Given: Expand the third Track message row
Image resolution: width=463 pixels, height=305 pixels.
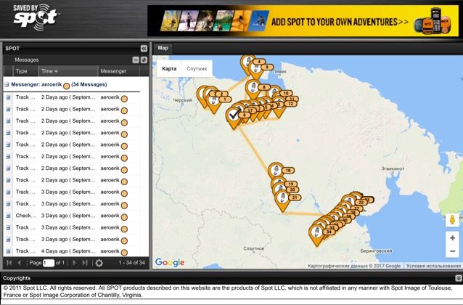Looking at the screenshot, I should pyautogui.click(x=8, y=121).
